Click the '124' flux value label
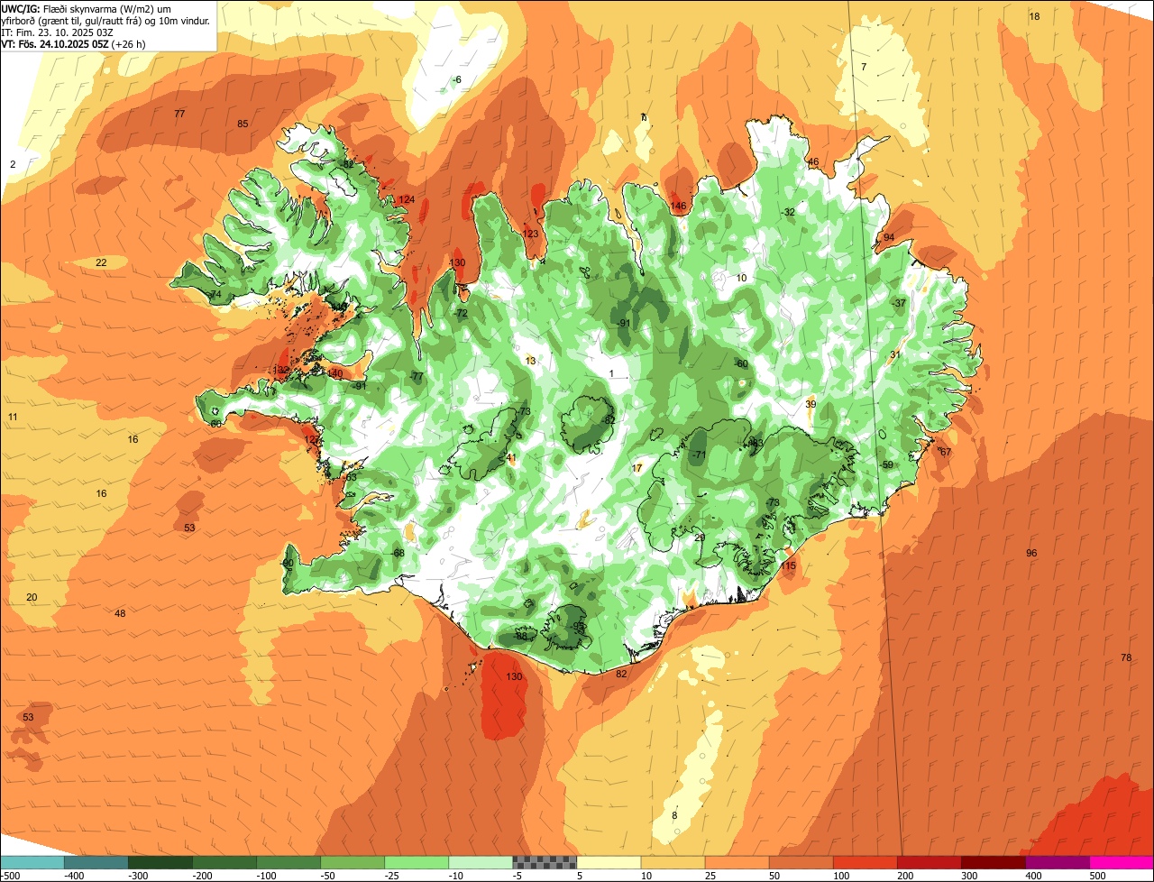 pyautogui.click(x=407, y=199)
